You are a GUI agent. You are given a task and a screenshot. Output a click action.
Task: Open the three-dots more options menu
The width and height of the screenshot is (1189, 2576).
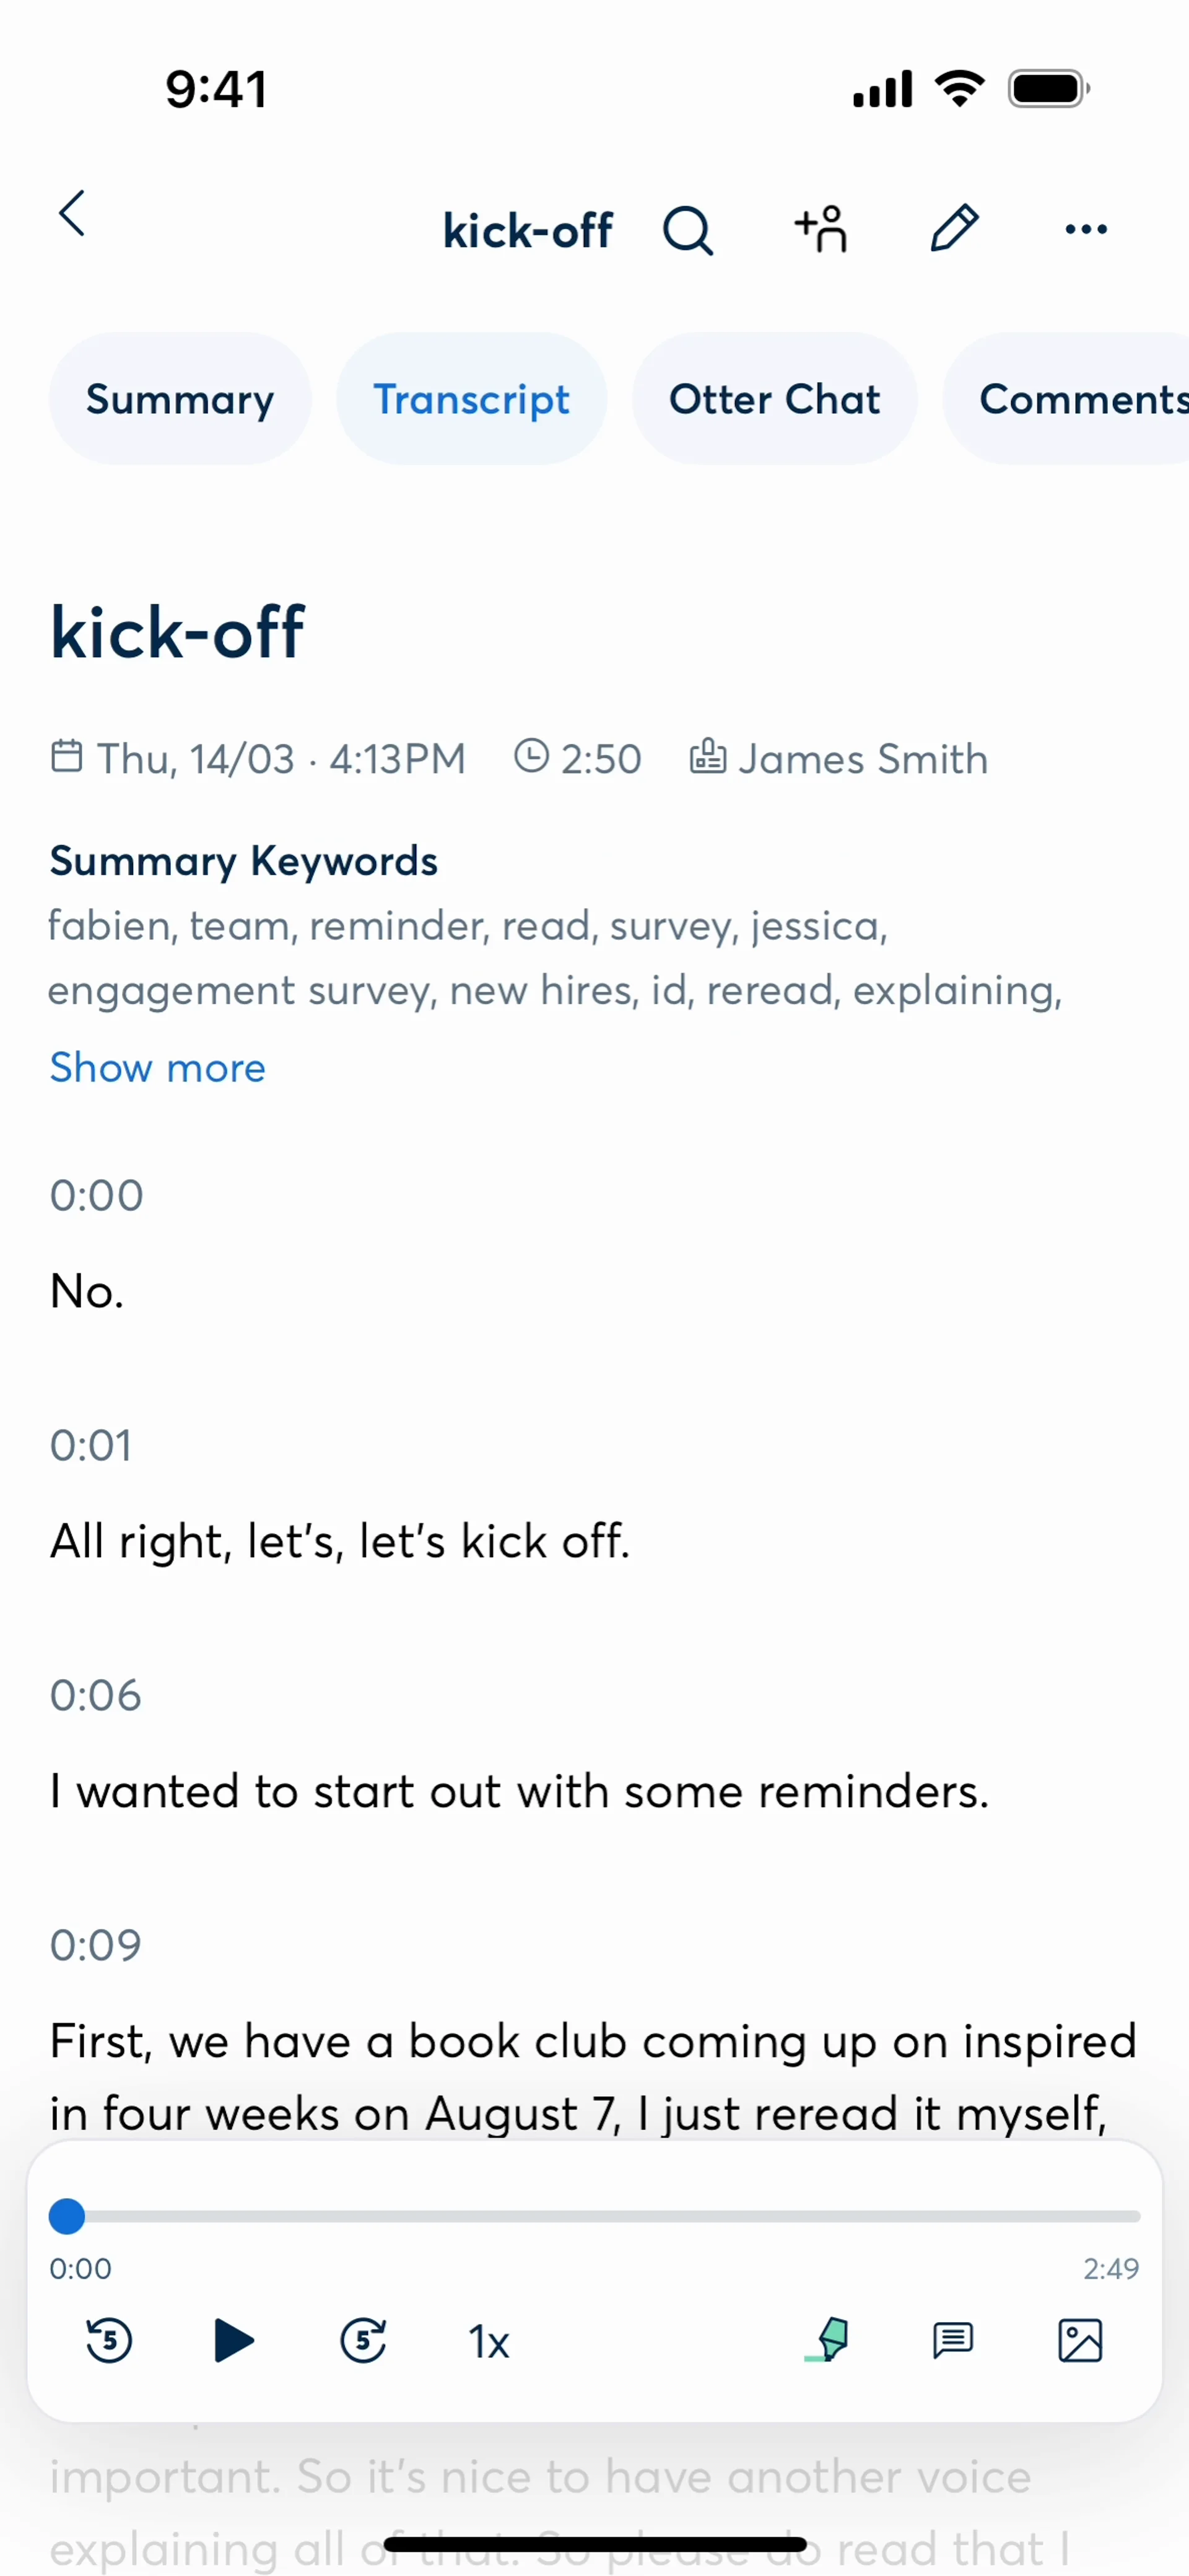1086,230
